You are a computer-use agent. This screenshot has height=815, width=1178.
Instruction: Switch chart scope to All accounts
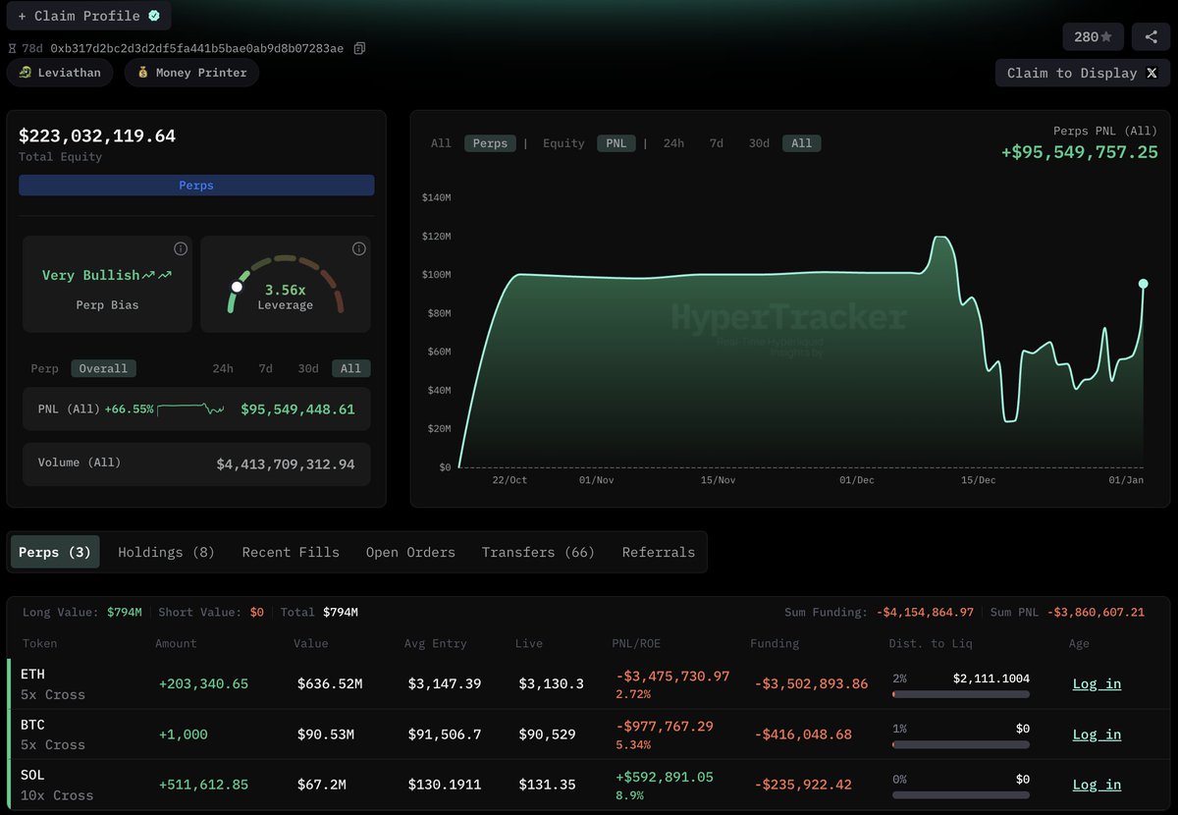(441, 143)
